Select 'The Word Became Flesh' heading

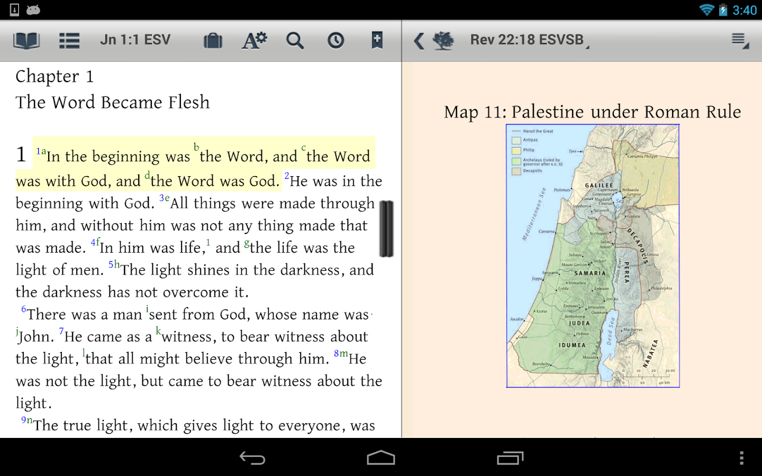coord(113,102)
